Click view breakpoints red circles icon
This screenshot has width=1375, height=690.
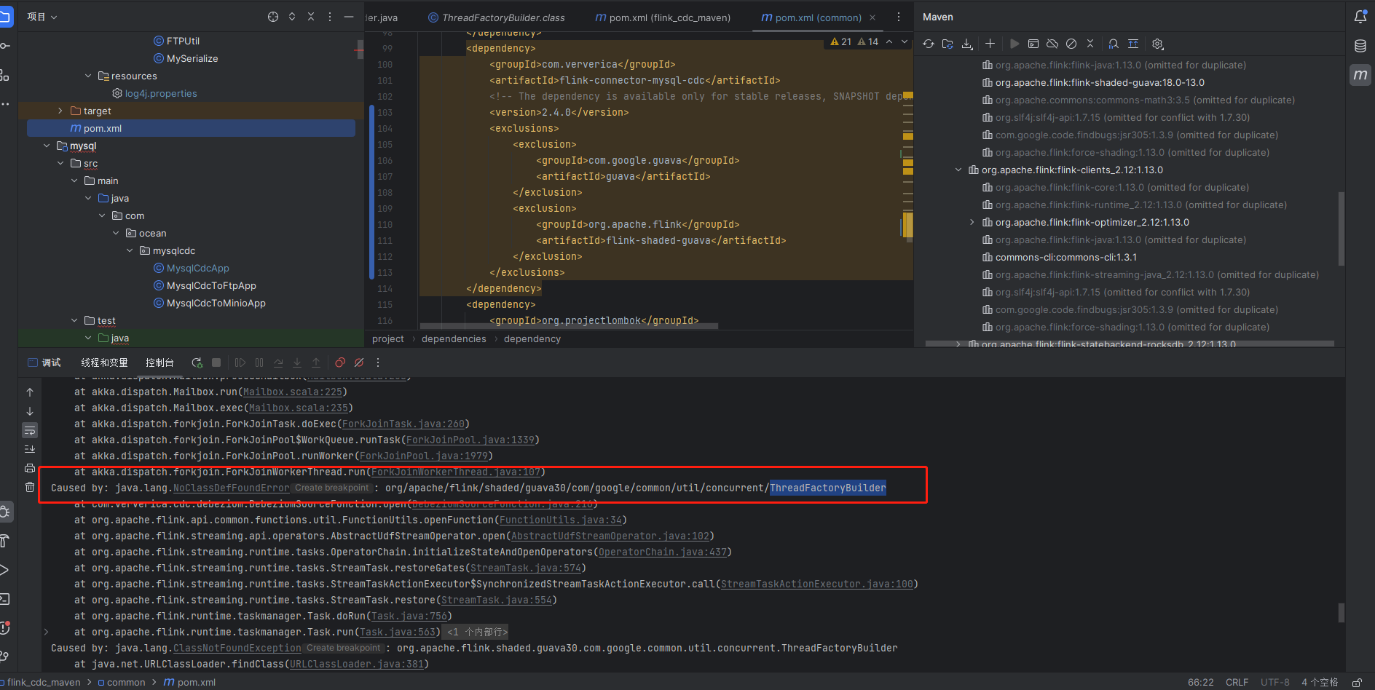tap(340, 362)
